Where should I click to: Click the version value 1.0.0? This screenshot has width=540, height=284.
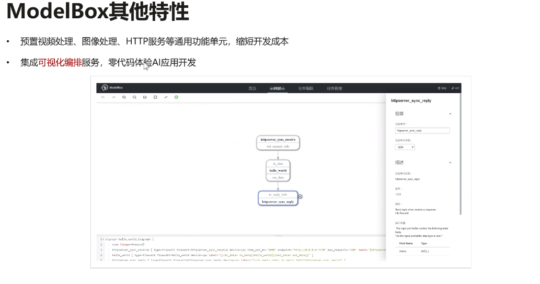[398, 195]
